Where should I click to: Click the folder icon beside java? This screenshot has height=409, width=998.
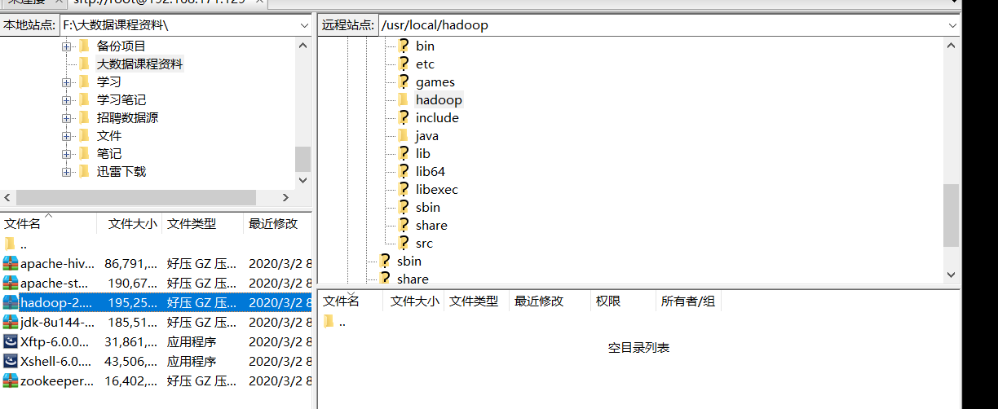point(403,135)
